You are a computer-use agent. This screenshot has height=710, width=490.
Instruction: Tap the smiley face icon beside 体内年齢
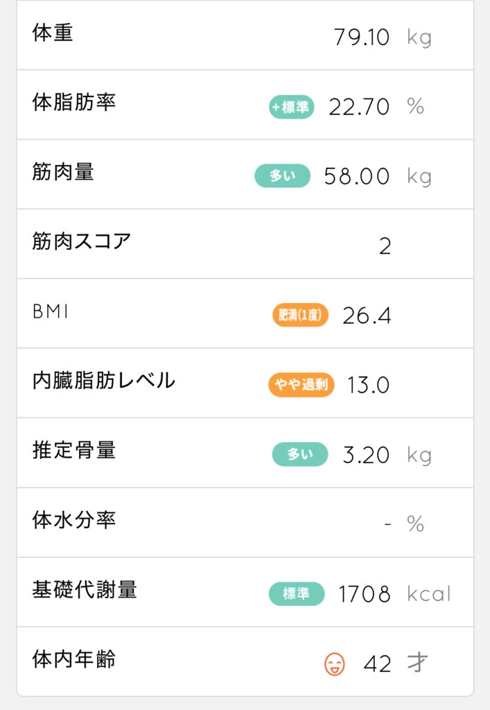coord(335,664)
